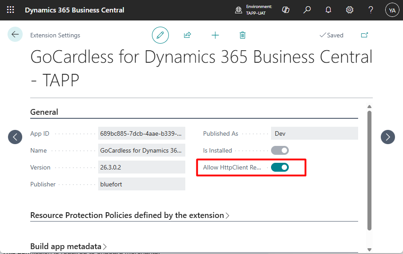
Task: Click the scrollbar up arrow
Action: tap(369, 107)
